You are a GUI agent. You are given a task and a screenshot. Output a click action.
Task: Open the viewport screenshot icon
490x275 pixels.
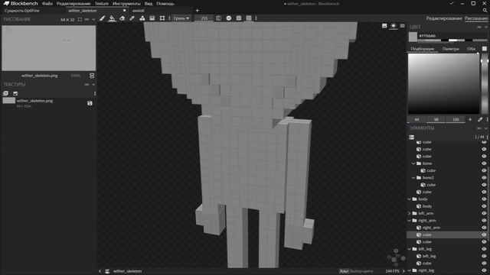click(x=384, y=26)
